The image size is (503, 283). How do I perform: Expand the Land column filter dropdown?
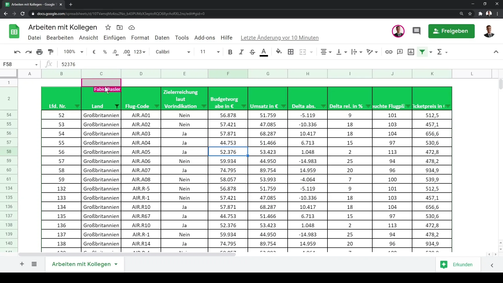click(117, 106)
